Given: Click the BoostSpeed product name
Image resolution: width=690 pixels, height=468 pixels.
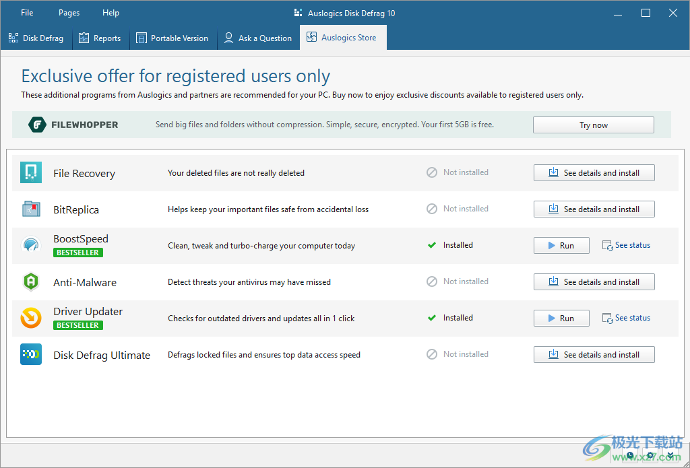Looking at the screenshot, I should pyautogui.click(x=81, y=238).
